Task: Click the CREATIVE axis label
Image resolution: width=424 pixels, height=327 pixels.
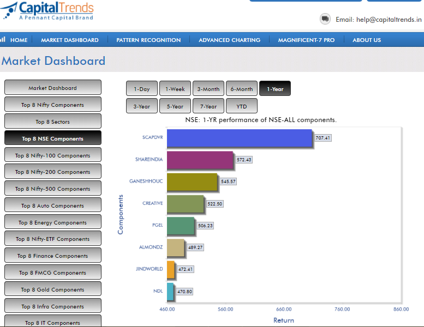Action: 152,203
